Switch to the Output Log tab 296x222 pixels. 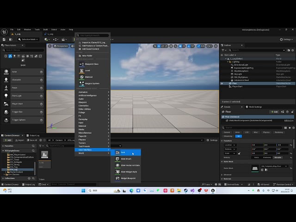(33, 136)
